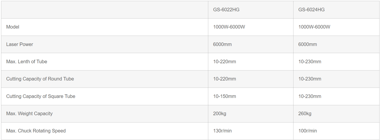Select the Model row label
Image resolution: width=380 pixels, height=140 pixels.
click(x=13, y=27)
